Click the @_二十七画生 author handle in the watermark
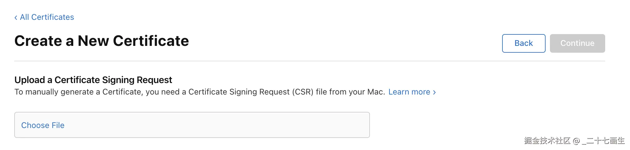 [599, 141]
